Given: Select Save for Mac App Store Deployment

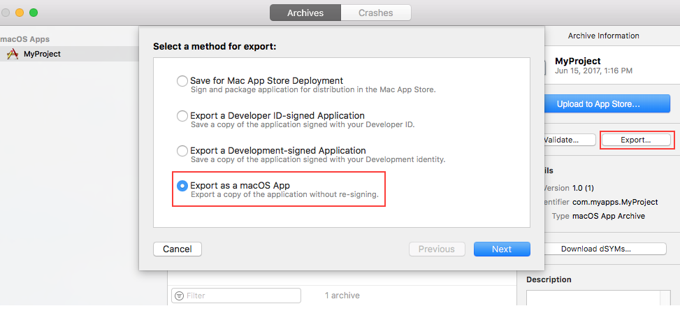Looking at the screenshot, I should click(182, 81).
